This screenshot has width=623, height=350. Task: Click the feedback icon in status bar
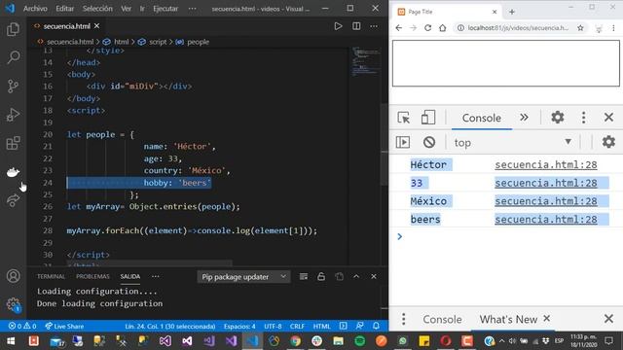click(359, 327)
